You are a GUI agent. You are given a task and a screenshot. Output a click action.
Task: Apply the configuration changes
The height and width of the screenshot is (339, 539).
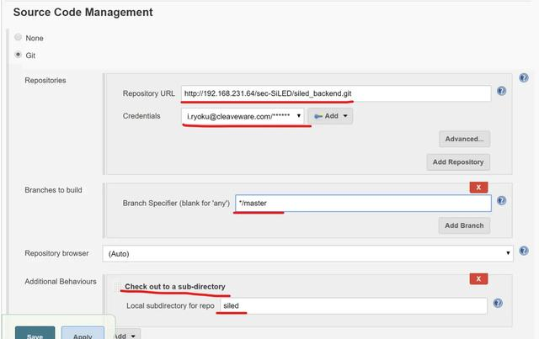point(83,332)
